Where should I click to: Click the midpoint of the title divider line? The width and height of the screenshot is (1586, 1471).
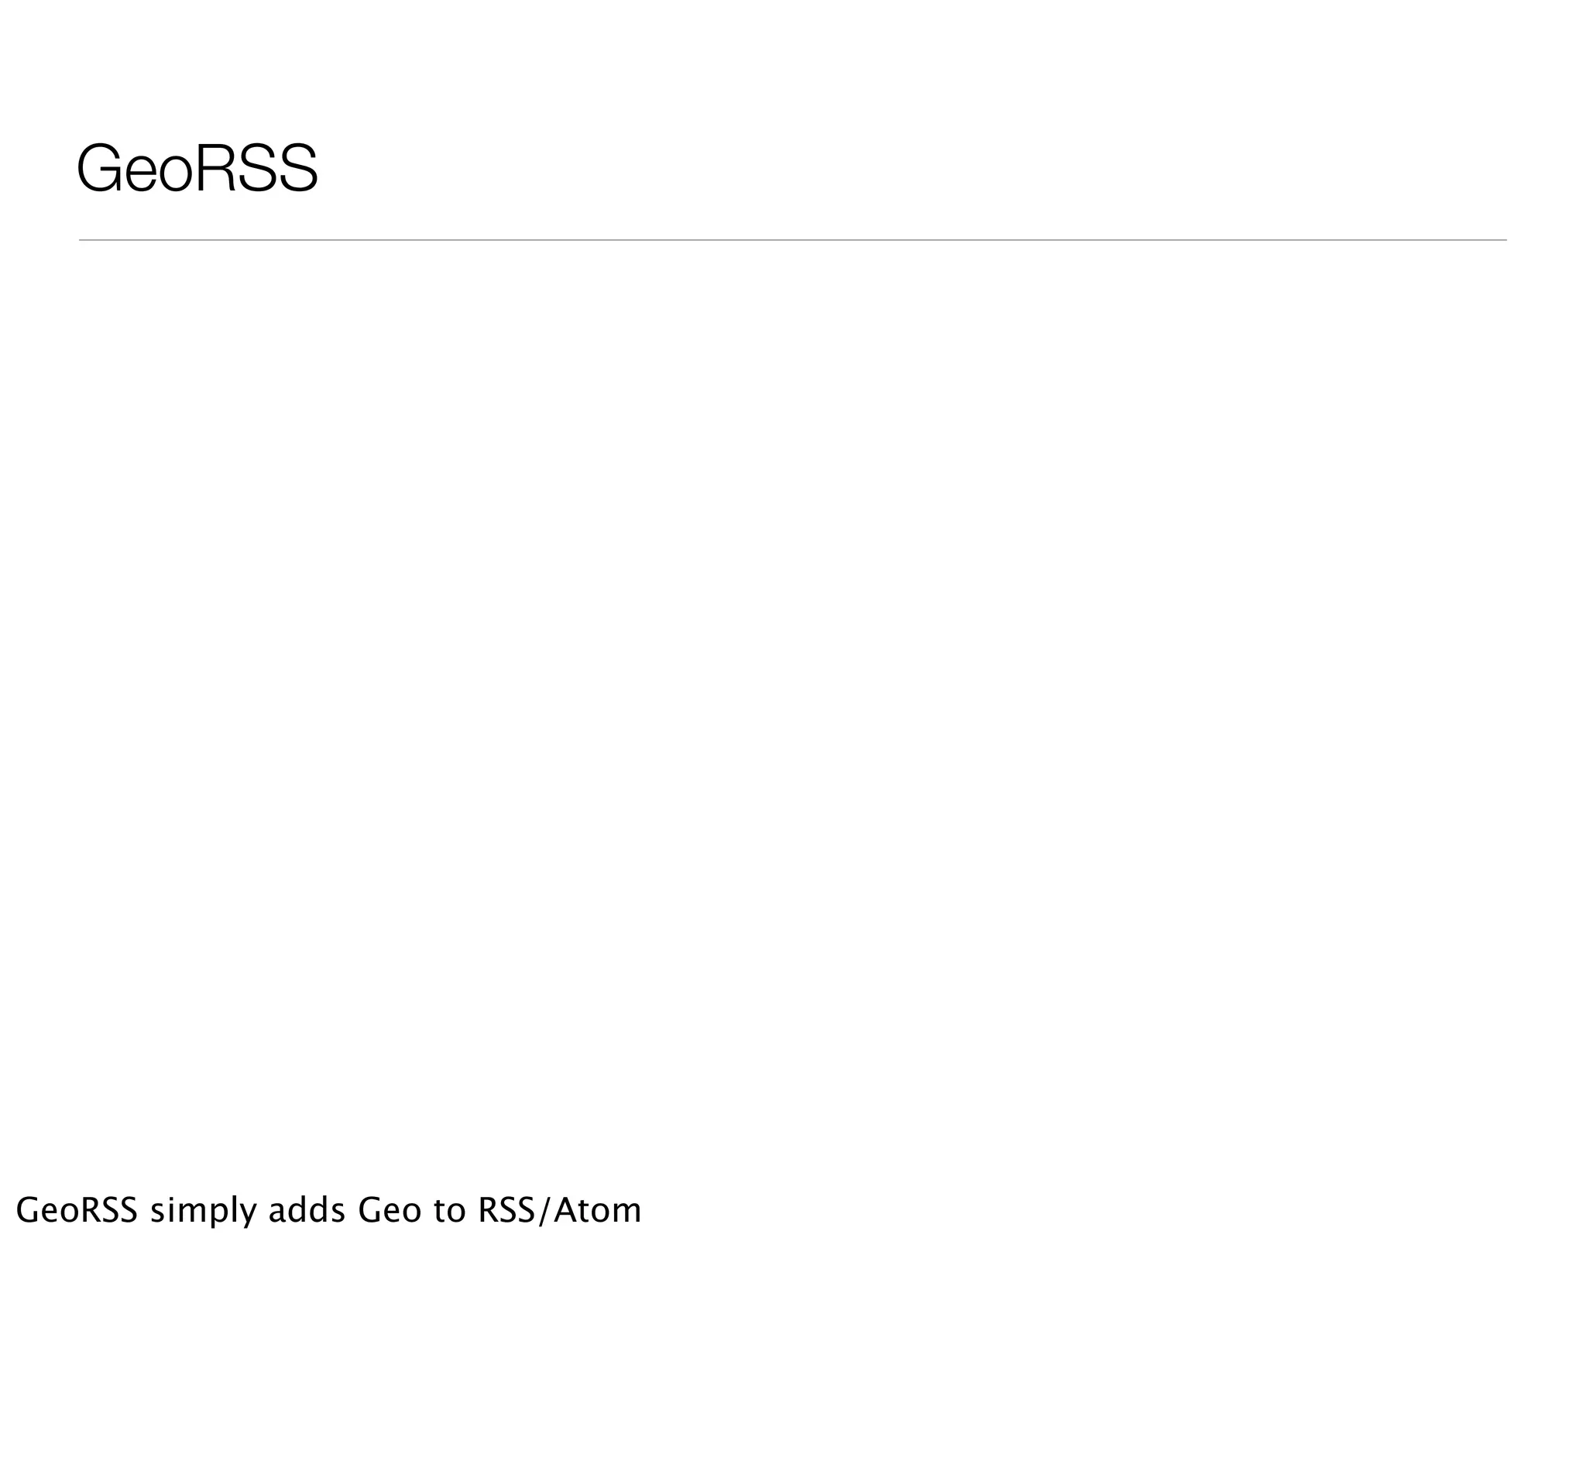coord(793,239)
